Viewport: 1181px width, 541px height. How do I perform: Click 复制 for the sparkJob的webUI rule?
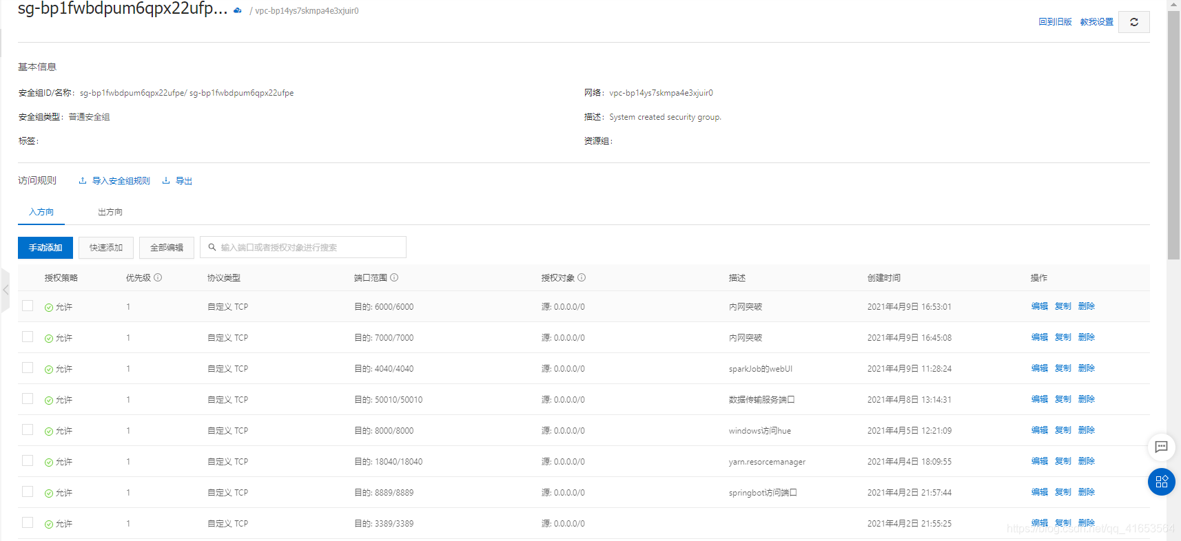tap(1063, 368)
